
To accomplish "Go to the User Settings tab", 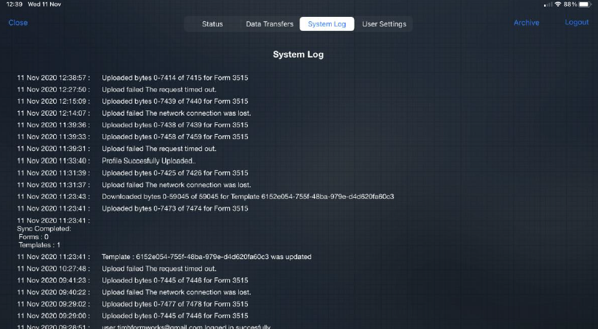I will (383, 24).
